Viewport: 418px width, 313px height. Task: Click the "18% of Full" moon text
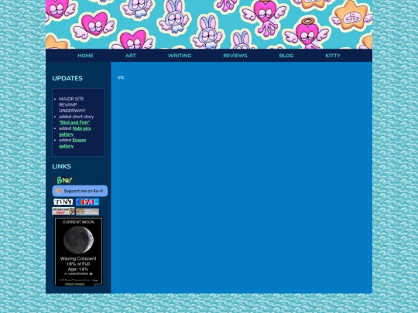[x=78, y=264]
